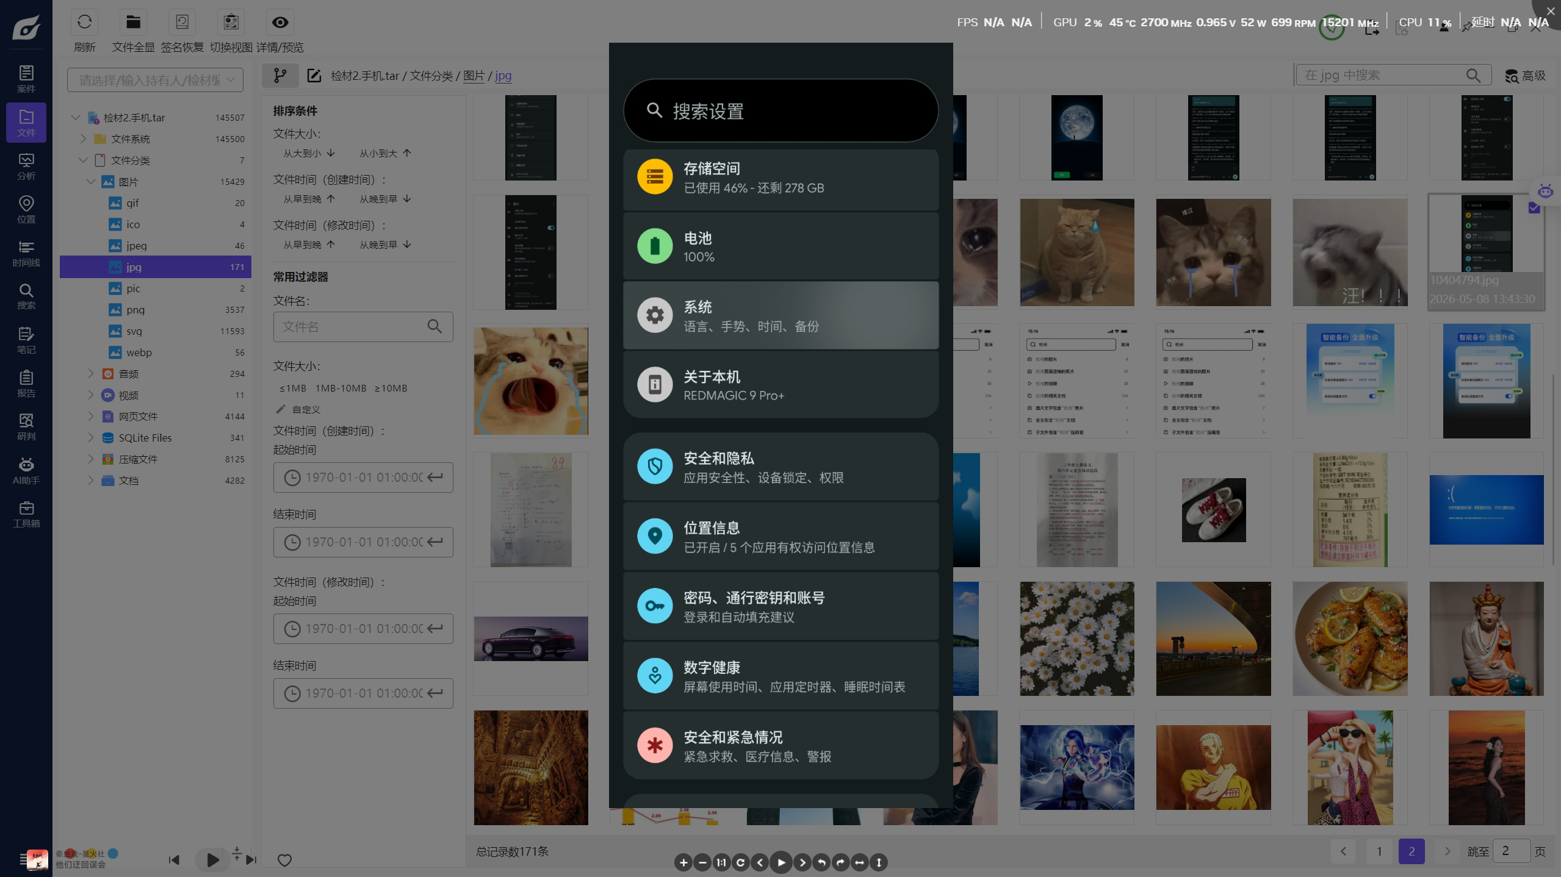Image resolution: width=1561 pixels, height=877 pixels.
Task: Zoom in the image preview with plus
Action: click(683, 862)
